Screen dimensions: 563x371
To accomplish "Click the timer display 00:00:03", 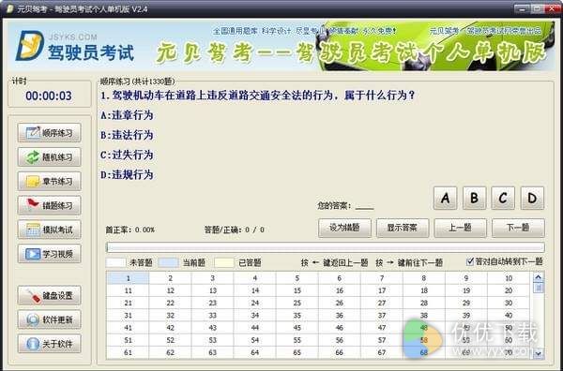I will (49, 96).
